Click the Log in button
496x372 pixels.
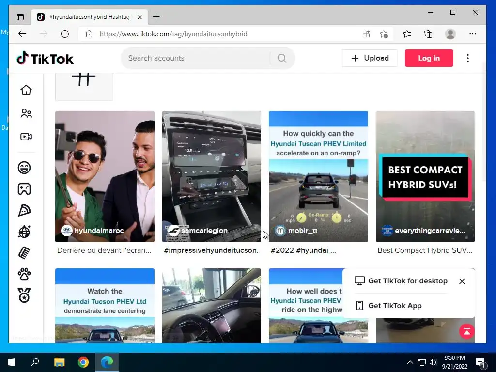(x=429, y=58)
